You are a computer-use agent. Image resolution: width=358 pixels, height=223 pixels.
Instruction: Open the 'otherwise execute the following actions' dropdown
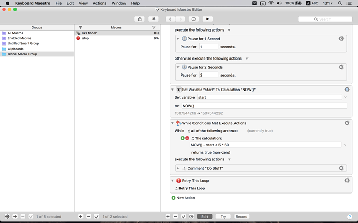(247, 58)
